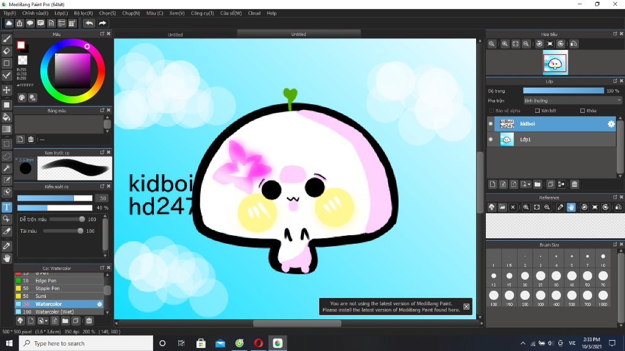Click the Windows taskbar search box
The height and width of the screenshot is (351, 625).
(85, 343)
